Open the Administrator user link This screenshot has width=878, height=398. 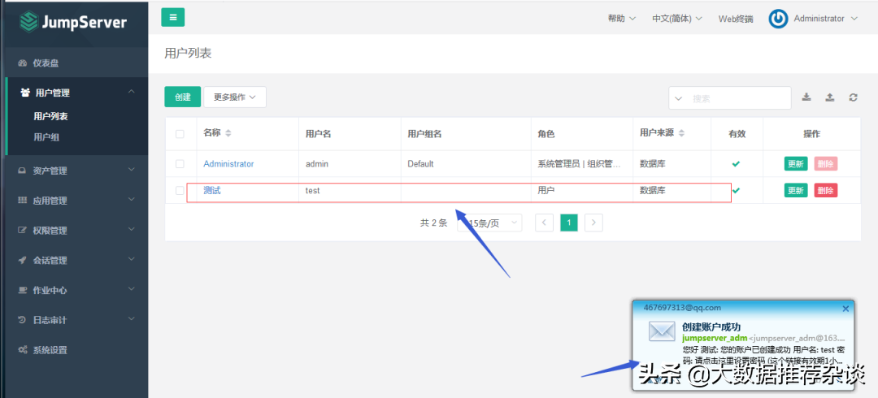coord(228,164)
